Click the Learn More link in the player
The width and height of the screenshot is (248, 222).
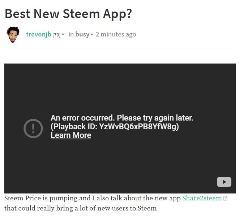coord(71,135)
